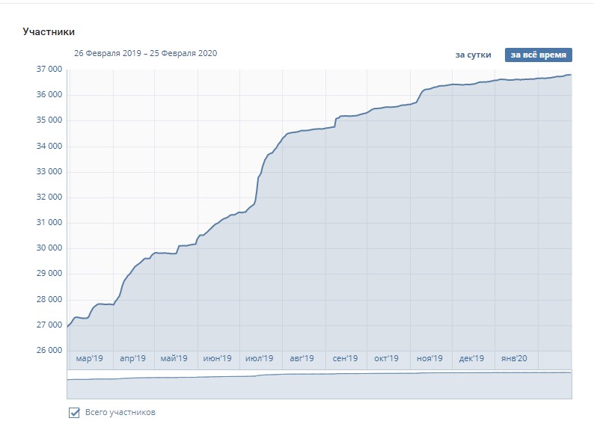Screen dimensions: 594x433
Task: Click the '28 000' y-axis value
Action: point(49,299)
